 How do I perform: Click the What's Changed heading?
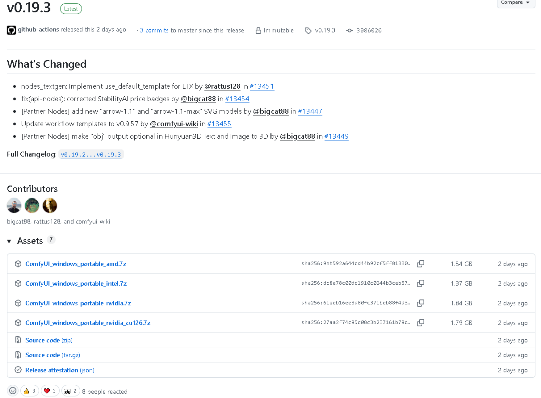47,64
